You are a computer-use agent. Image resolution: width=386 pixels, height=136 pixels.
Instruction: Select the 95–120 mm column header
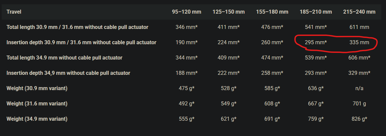[187, 12]
